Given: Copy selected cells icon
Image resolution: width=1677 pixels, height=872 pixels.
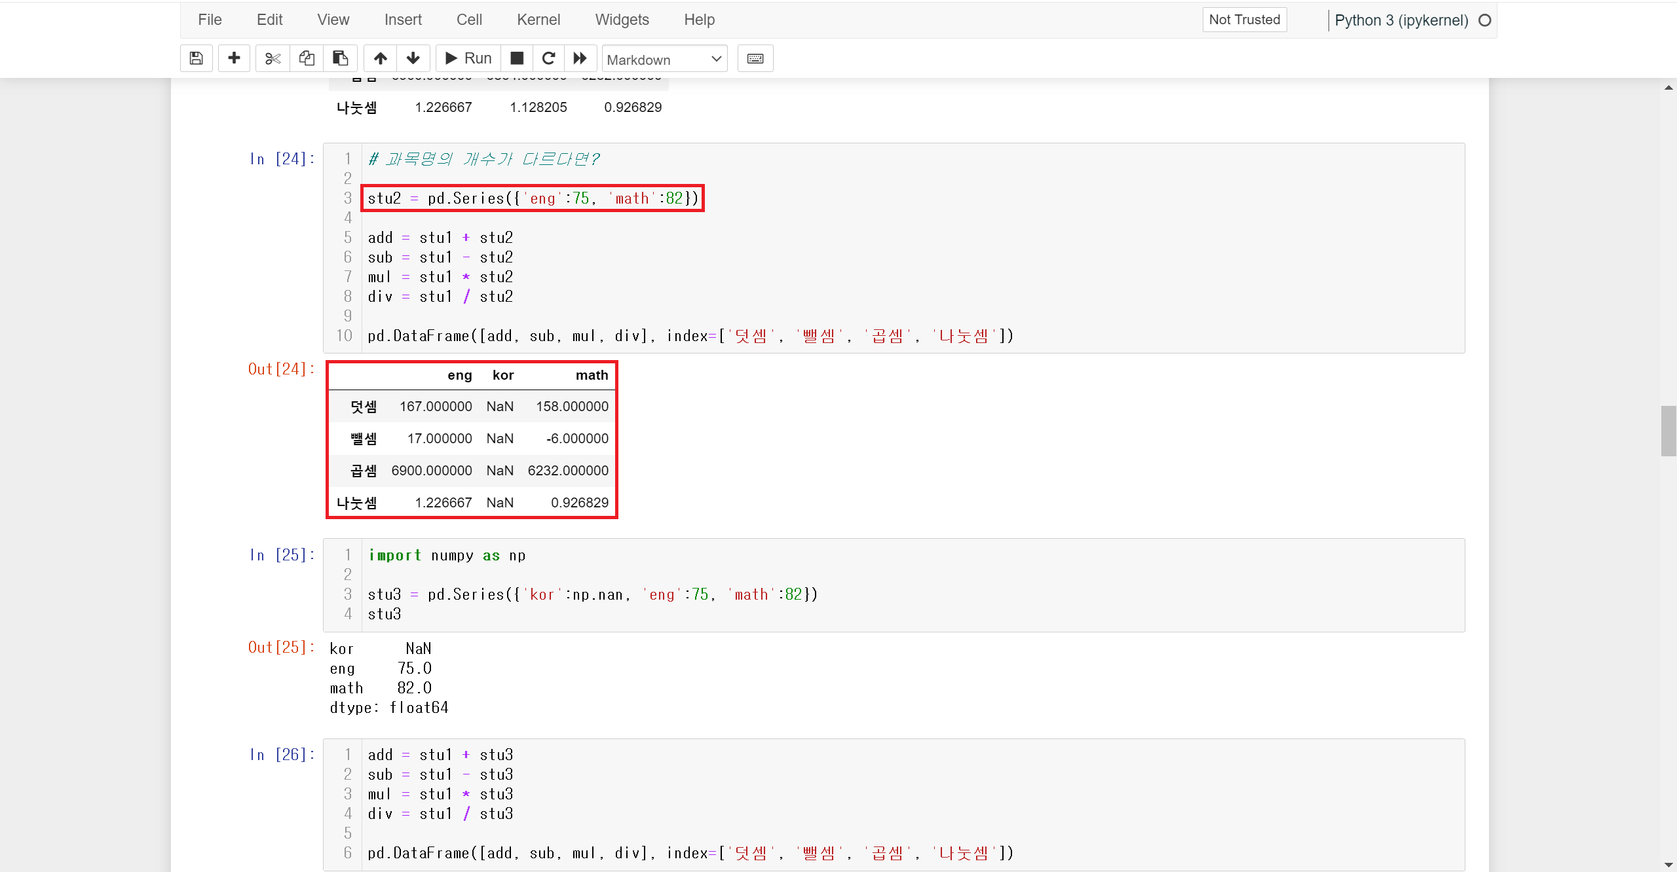Looking at the screenshot, I should click(307, 58).
